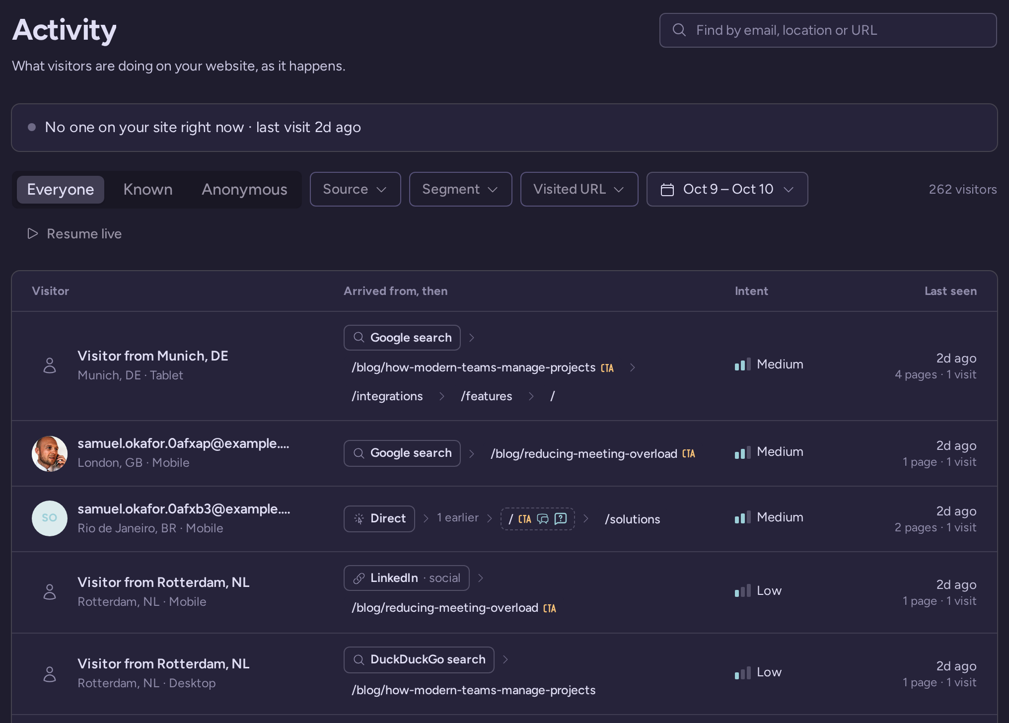Screen dimensions: 1009x723
Task: Click the anonymous person icon for Munich visitor
Action: pyautogui.click(x=50, y=365)
